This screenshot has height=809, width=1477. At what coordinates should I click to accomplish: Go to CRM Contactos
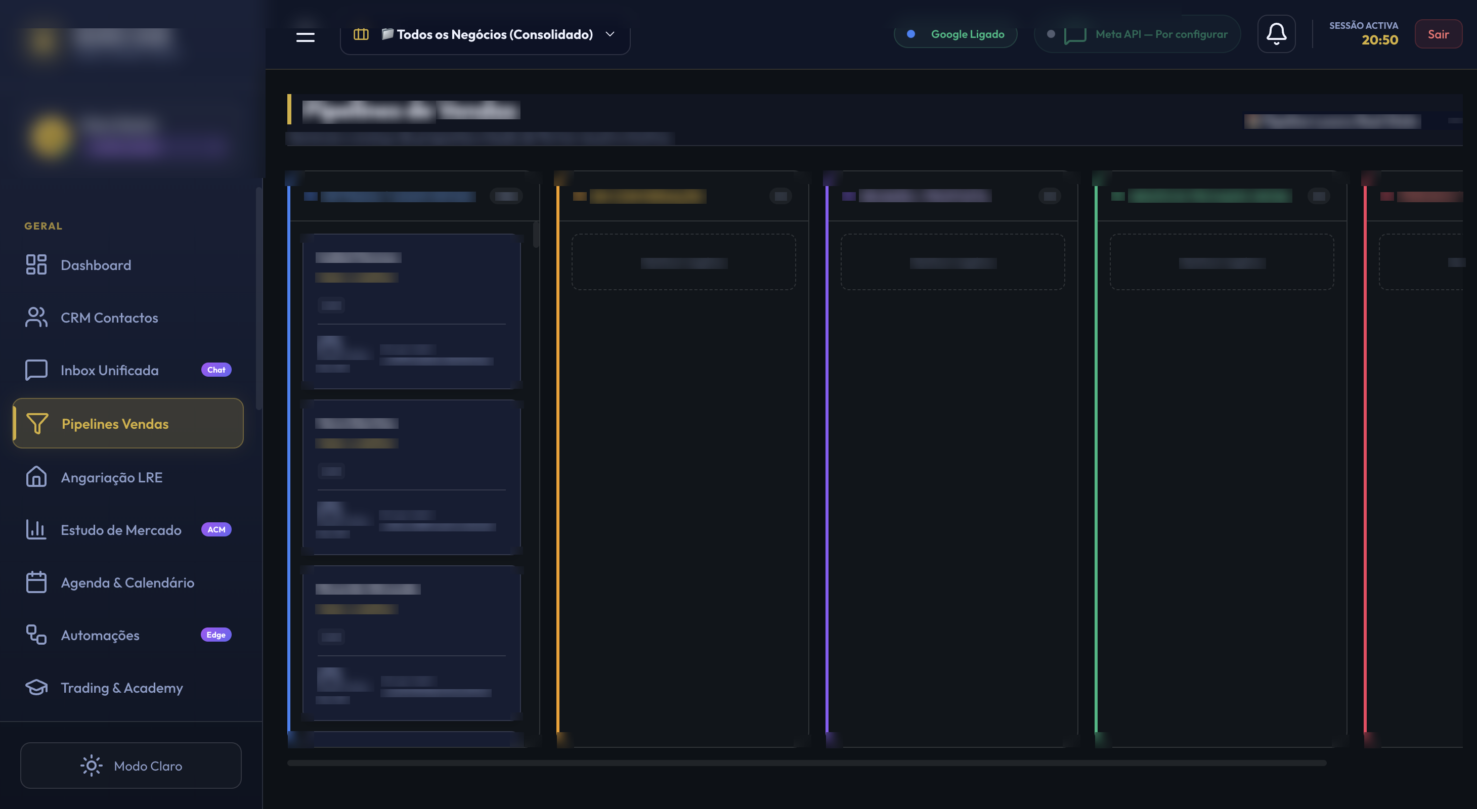coord(128,318)
